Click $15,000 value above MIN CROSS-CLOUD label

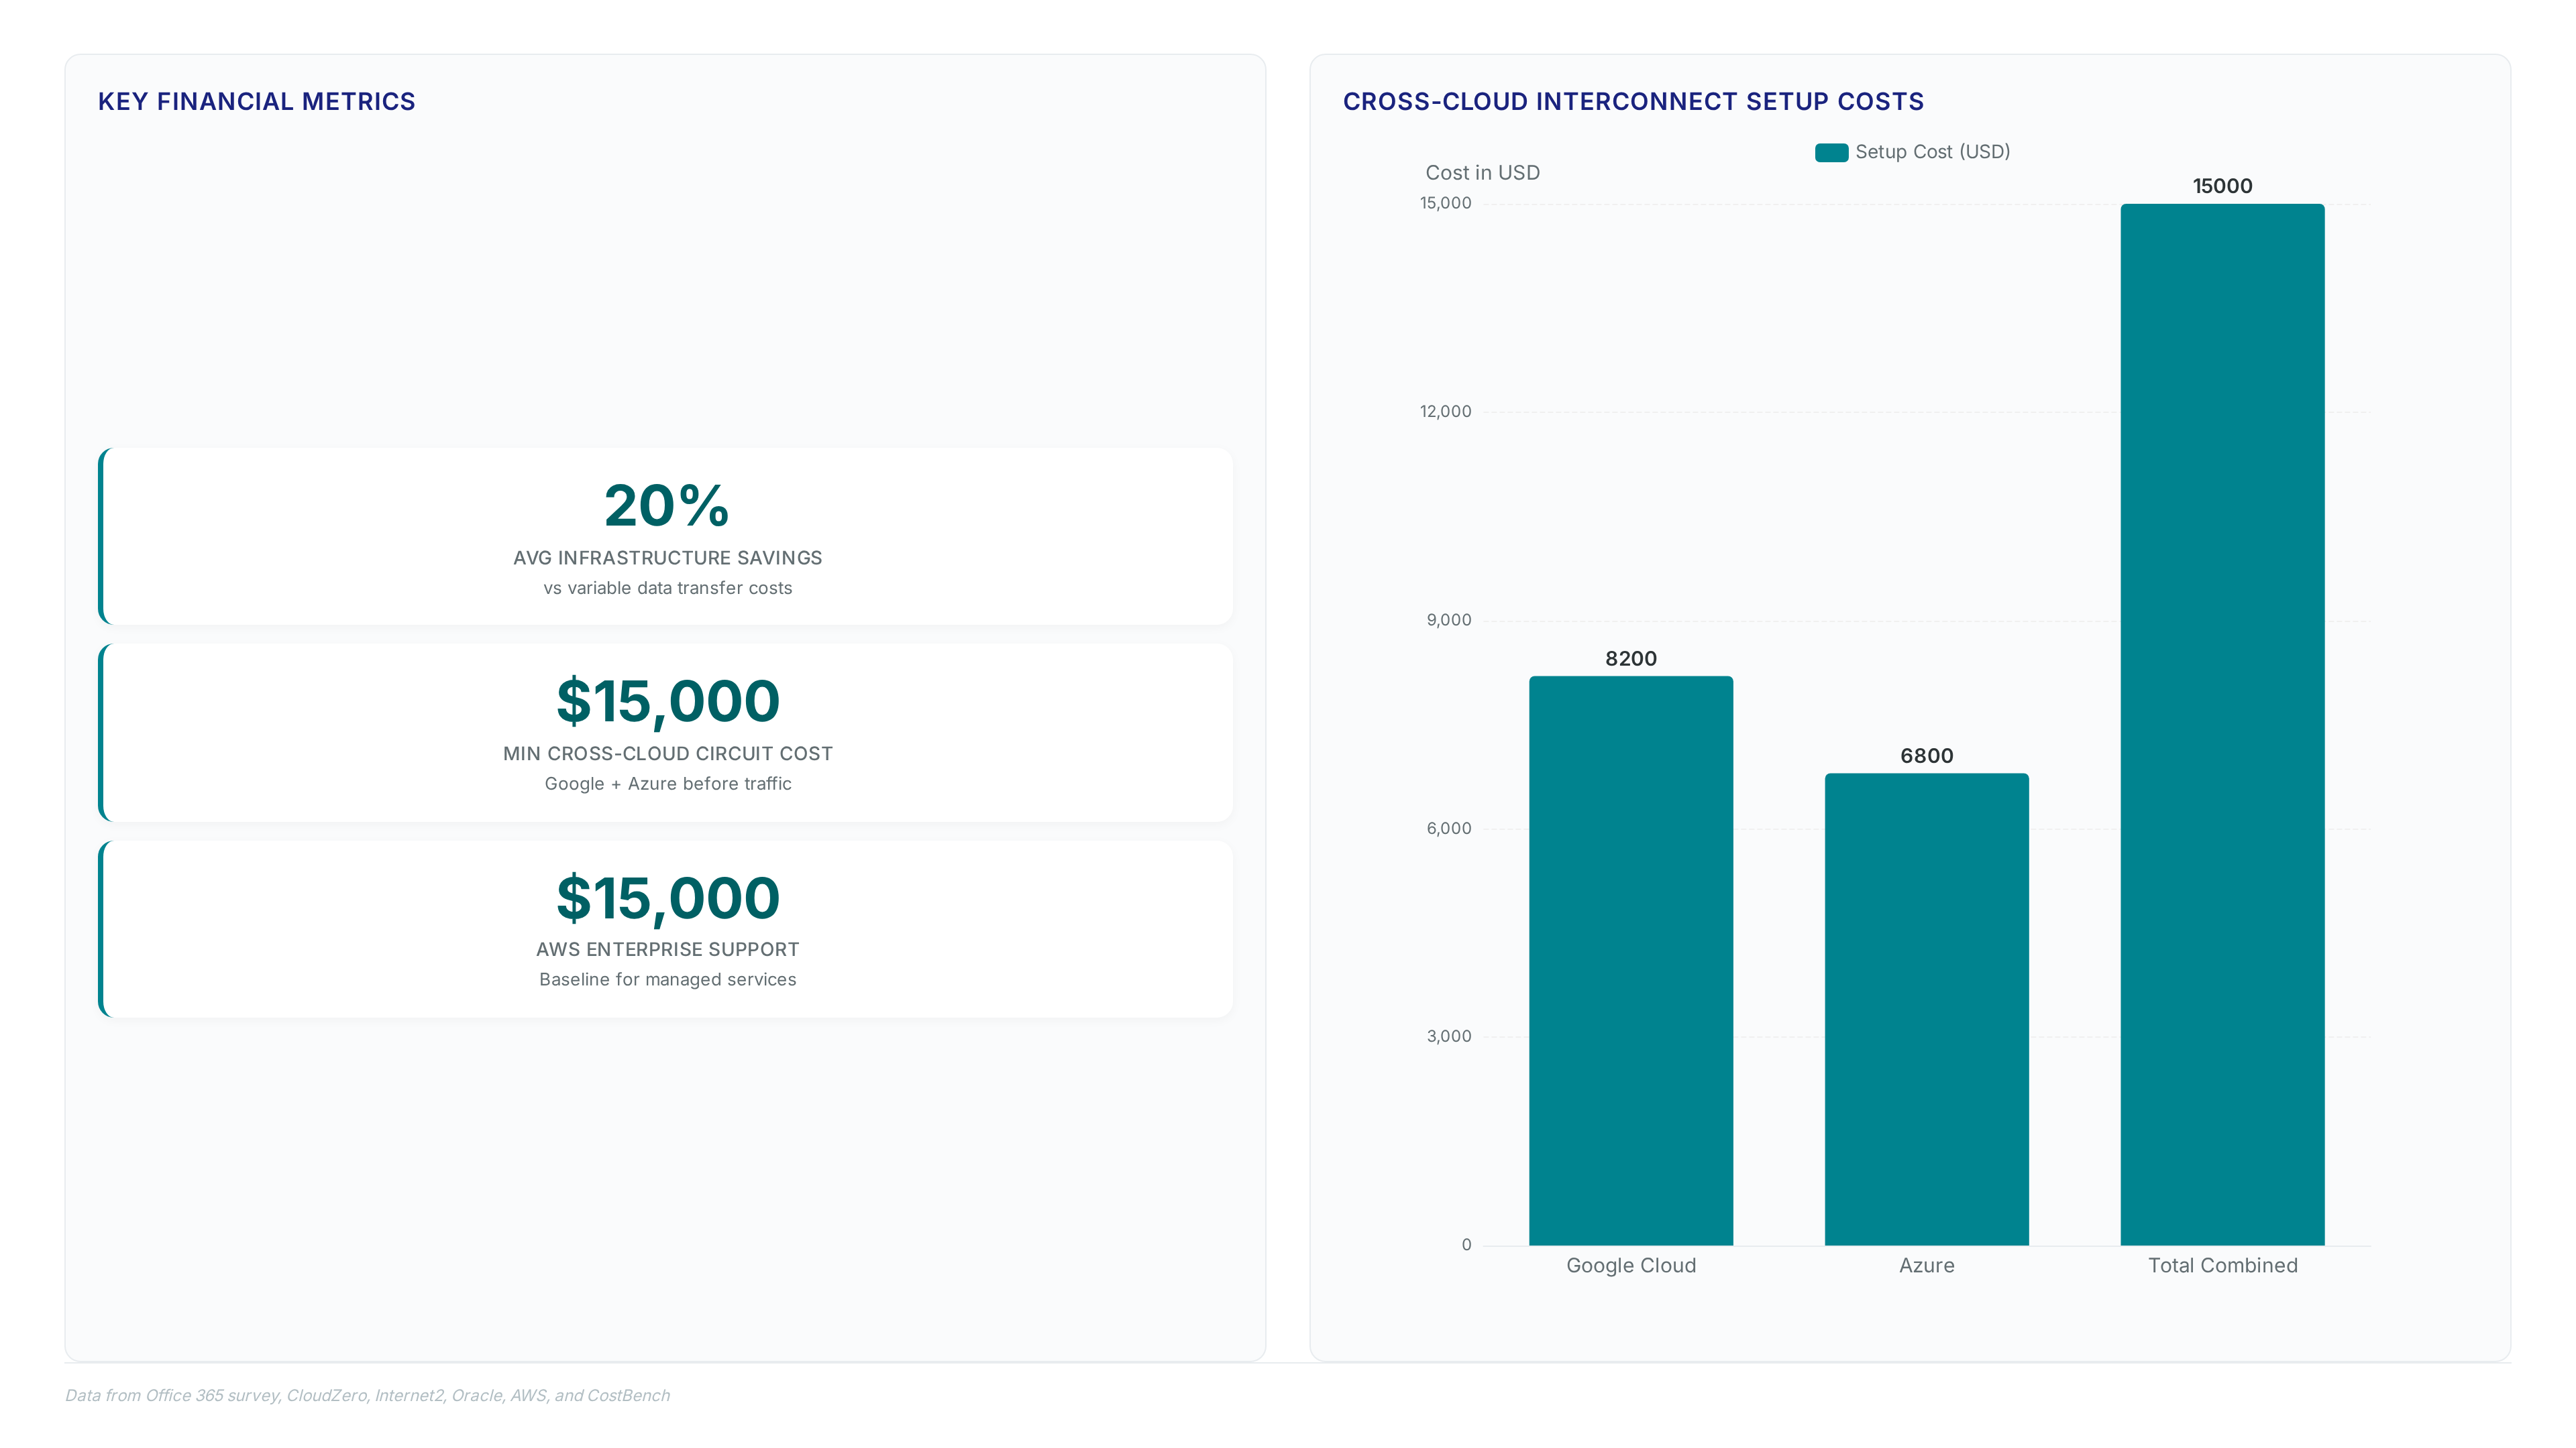pyautogui.click(x=667, y=701)
